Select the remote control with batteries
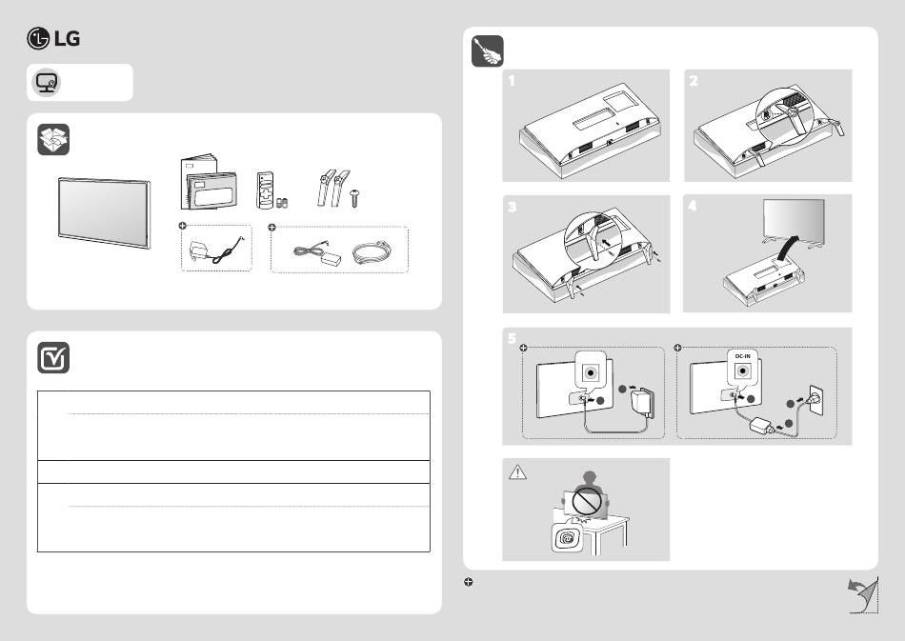This screenshot has width=905, height=641. (x=271, y=190)
